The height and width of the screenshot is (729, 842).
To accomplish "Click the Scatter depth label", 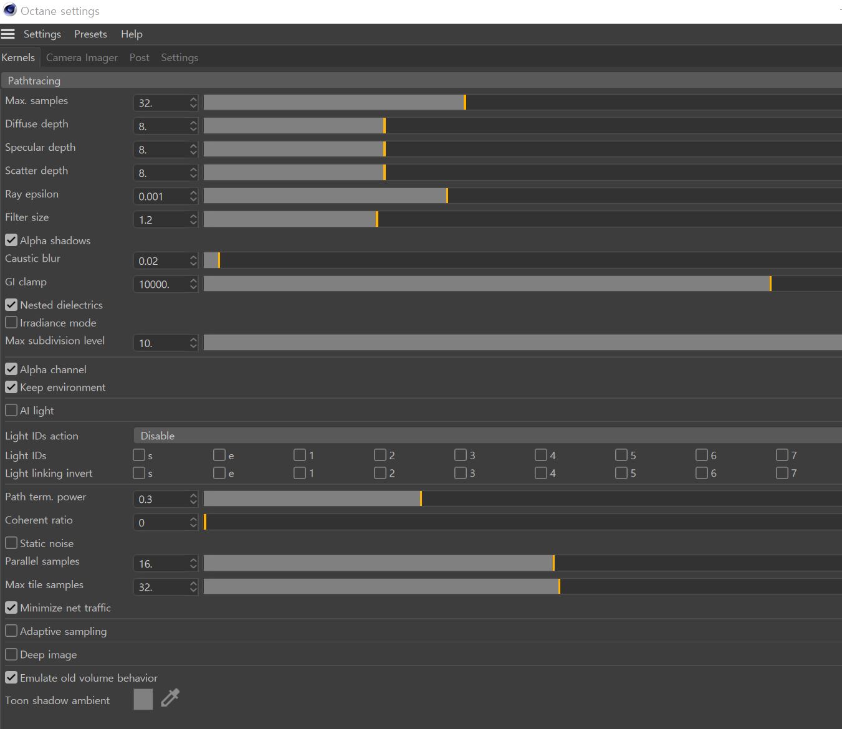I will pyautogui.click(x=37, y=171).
